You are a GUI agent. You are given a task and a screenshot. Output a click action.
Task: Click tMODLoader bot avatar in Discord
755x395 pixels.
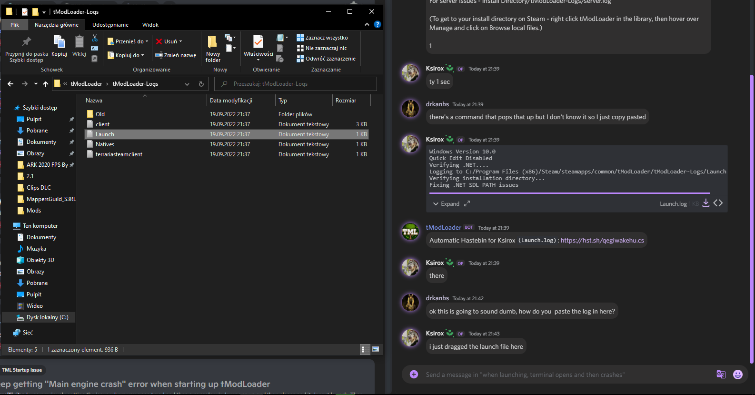[x=410, y=232]
